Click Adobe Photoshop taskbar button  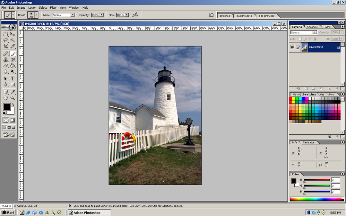pyautogui.click(x=89, y=213)
